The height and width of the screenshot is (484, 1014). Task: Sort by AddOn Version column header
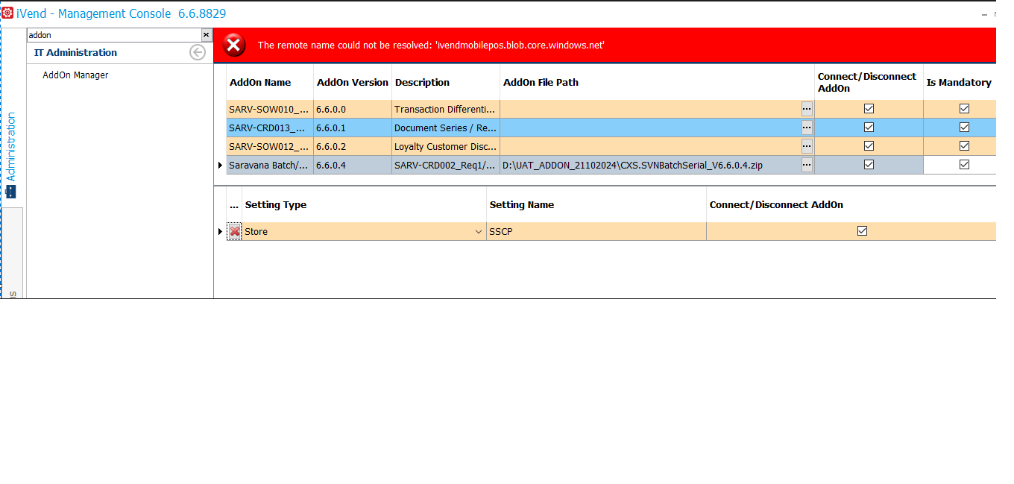[x=353, y=83]
